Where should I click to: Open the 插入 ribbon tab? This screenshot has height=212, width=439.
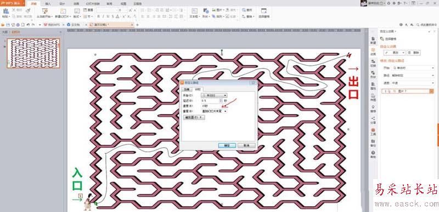[x=48, y=4]
